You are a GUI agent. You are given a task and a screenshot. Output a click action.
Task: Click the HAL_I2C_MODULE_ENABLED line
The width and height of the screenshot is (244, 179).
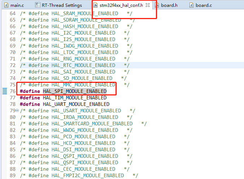pyautogui.click(x=75, y=33)
